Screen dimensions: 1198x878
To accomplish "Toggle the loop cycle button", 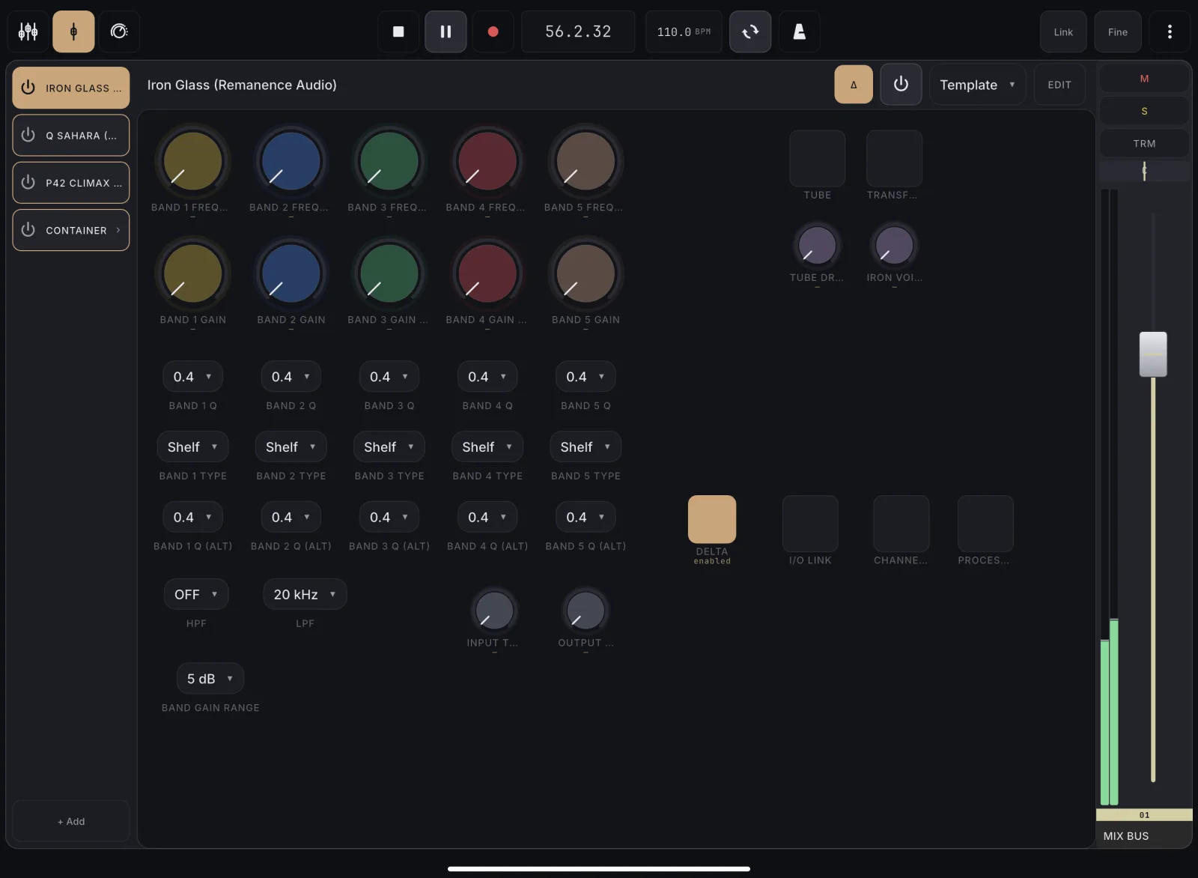I will tap(750, 31).
